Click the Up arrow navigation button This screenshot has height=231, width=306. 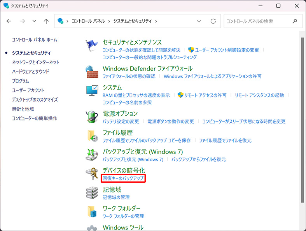tap(46, 21)
